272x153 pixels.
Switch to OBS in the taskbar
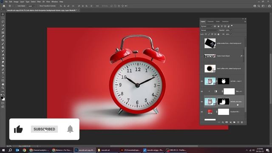176,150
